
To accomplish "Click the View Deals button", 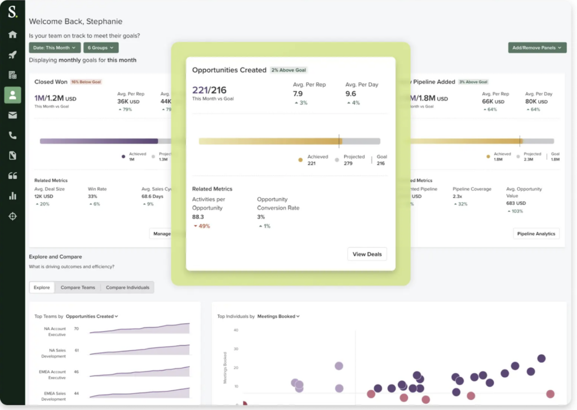I will click(x=367, y=254).
